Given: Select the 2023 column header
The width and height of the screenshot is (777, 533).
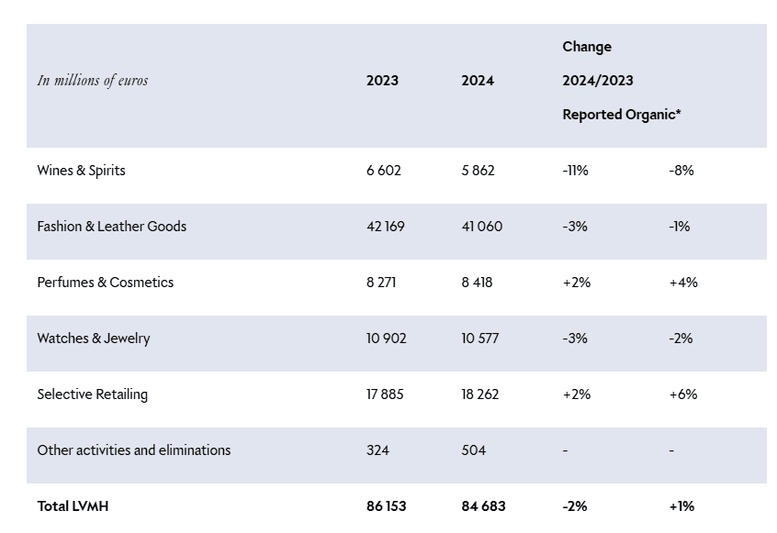Looking at the screenshot, I should pyautogui.click(x=382, y=81).
